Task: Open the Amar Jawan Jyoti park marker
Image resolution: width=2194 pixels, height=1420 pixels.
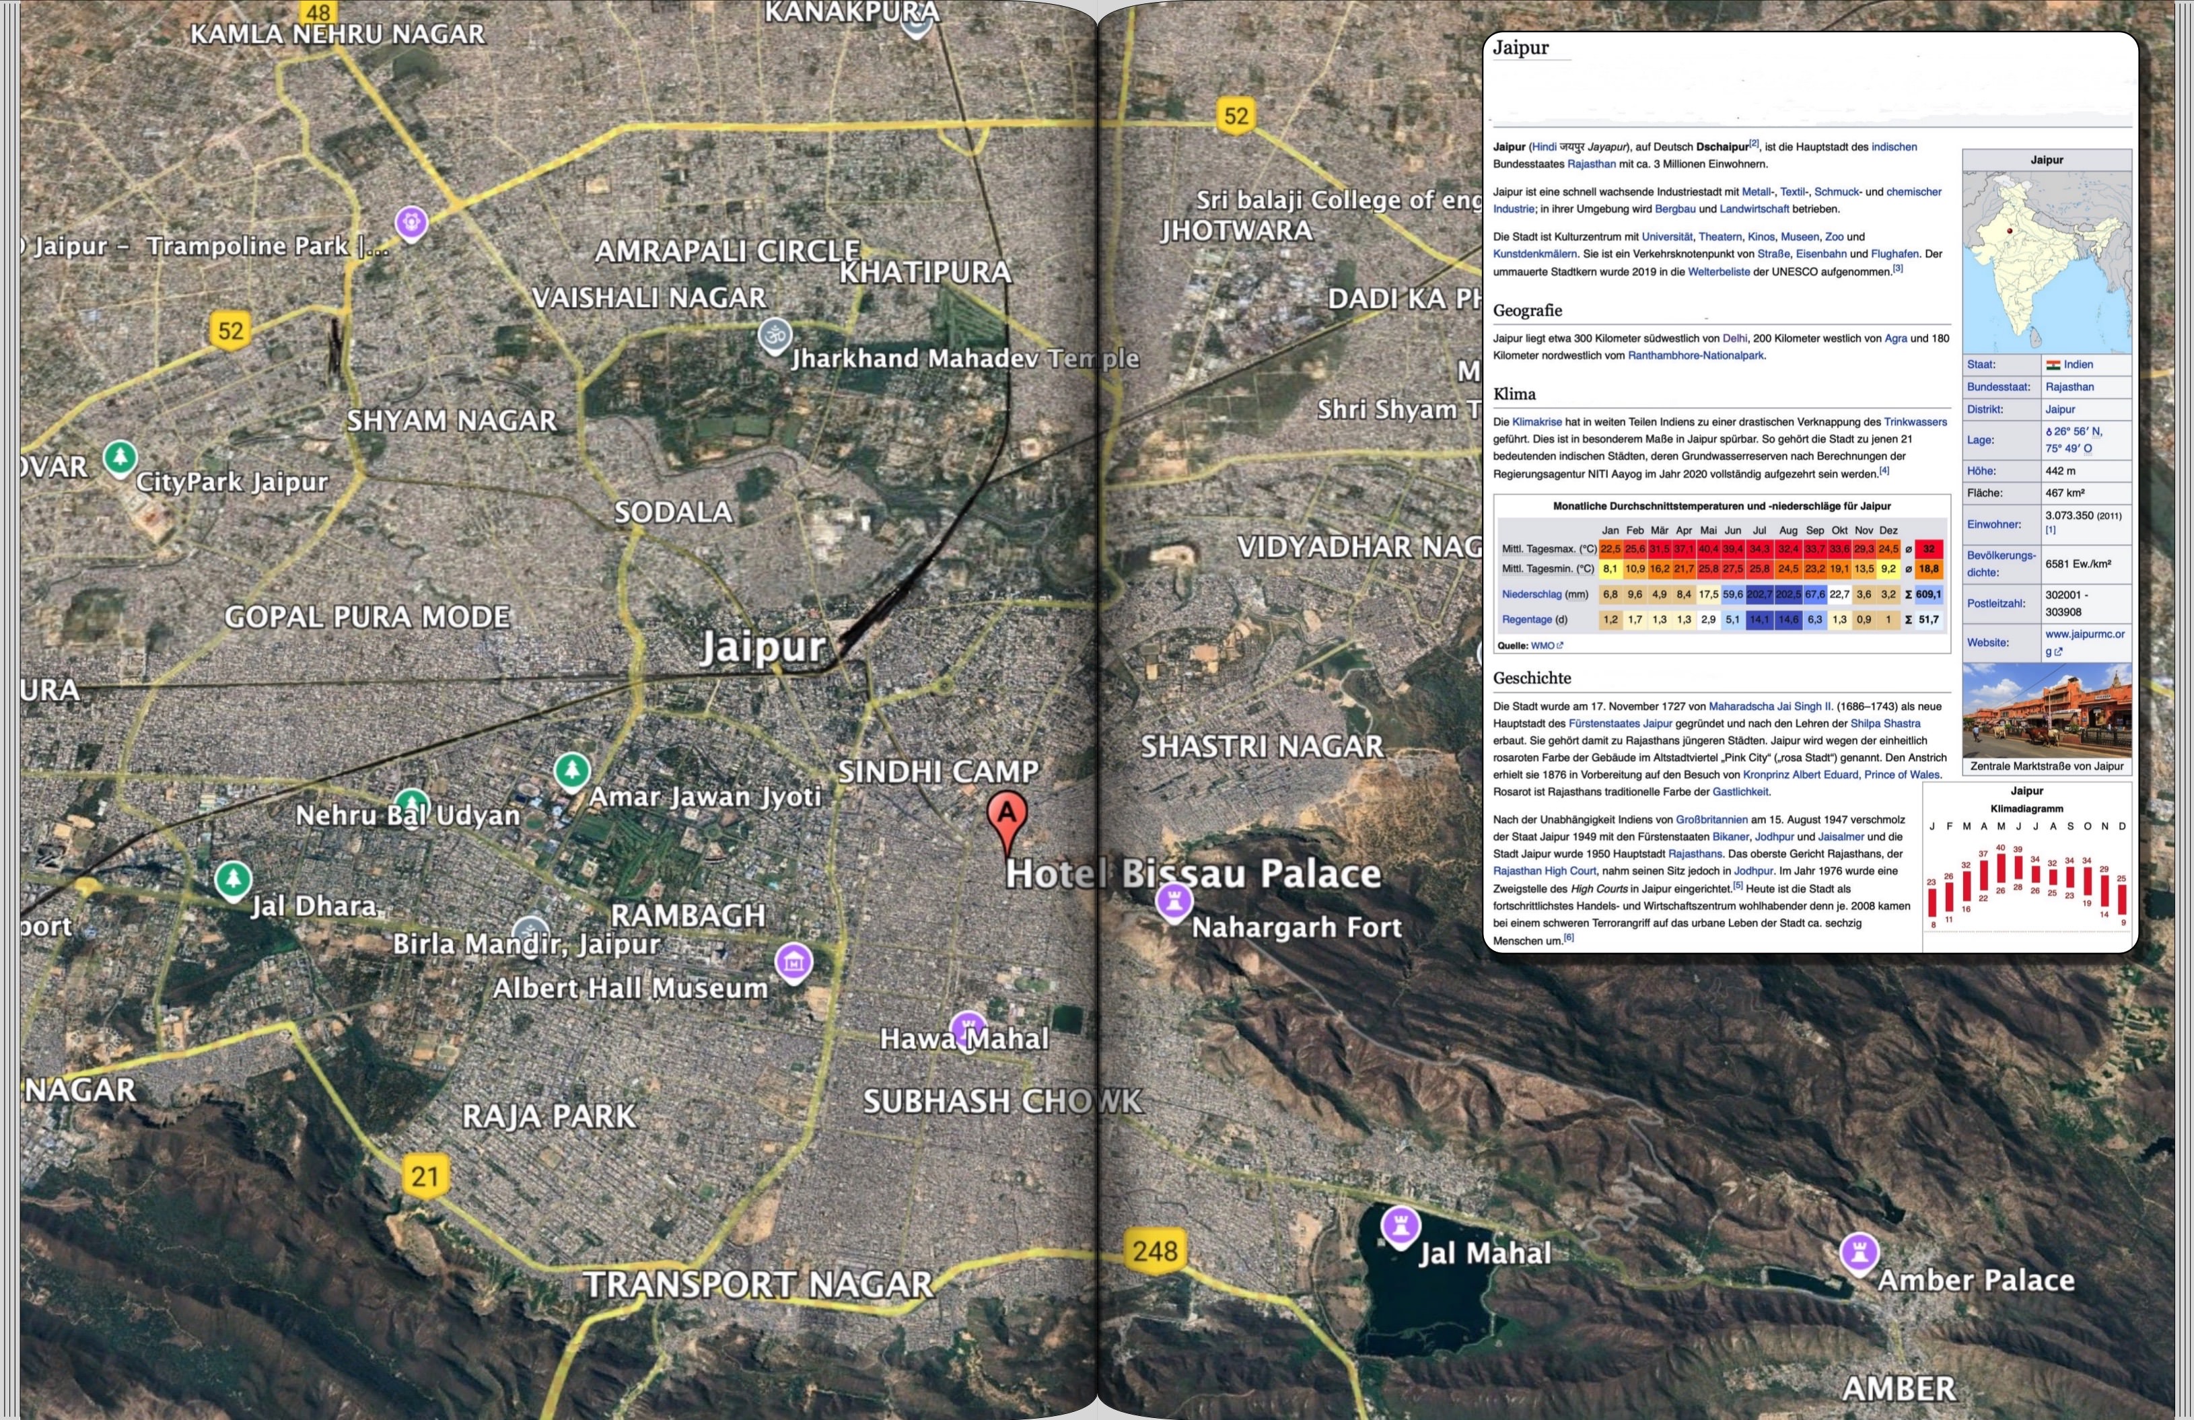Action: click(571, 771)
